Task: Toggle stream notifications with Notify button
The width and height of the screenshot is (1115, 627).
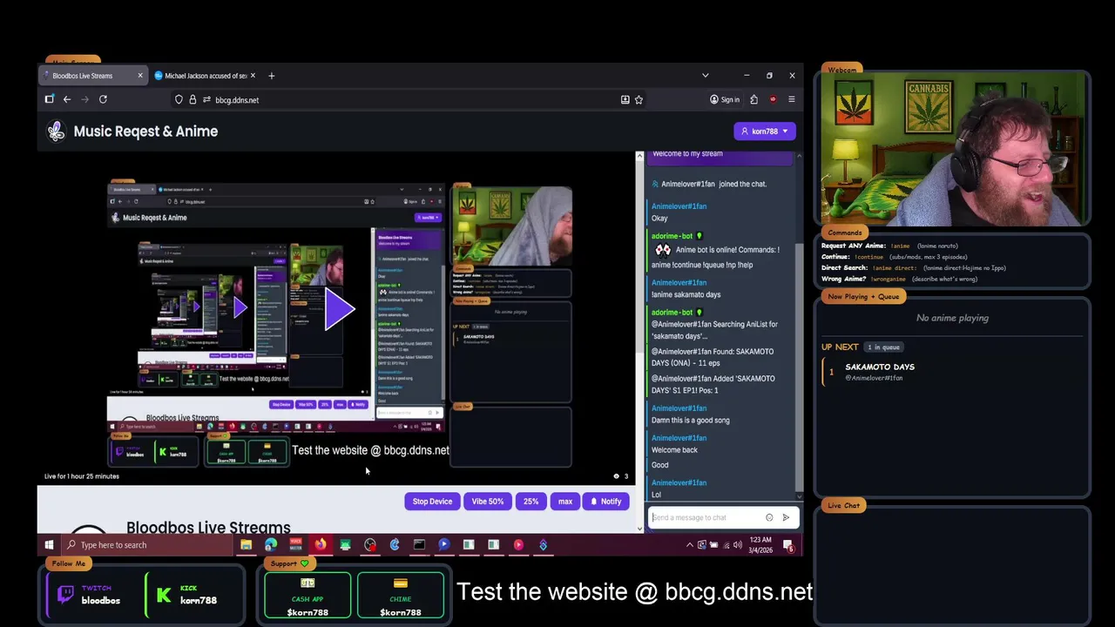Action: pos(605,502)
